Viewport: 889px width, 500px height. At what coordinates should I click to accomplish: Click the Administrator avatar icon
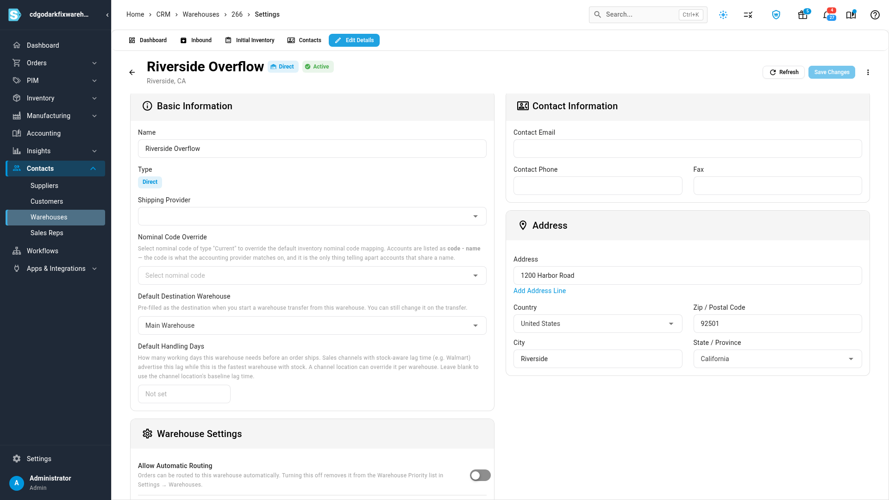coord(17,483)
